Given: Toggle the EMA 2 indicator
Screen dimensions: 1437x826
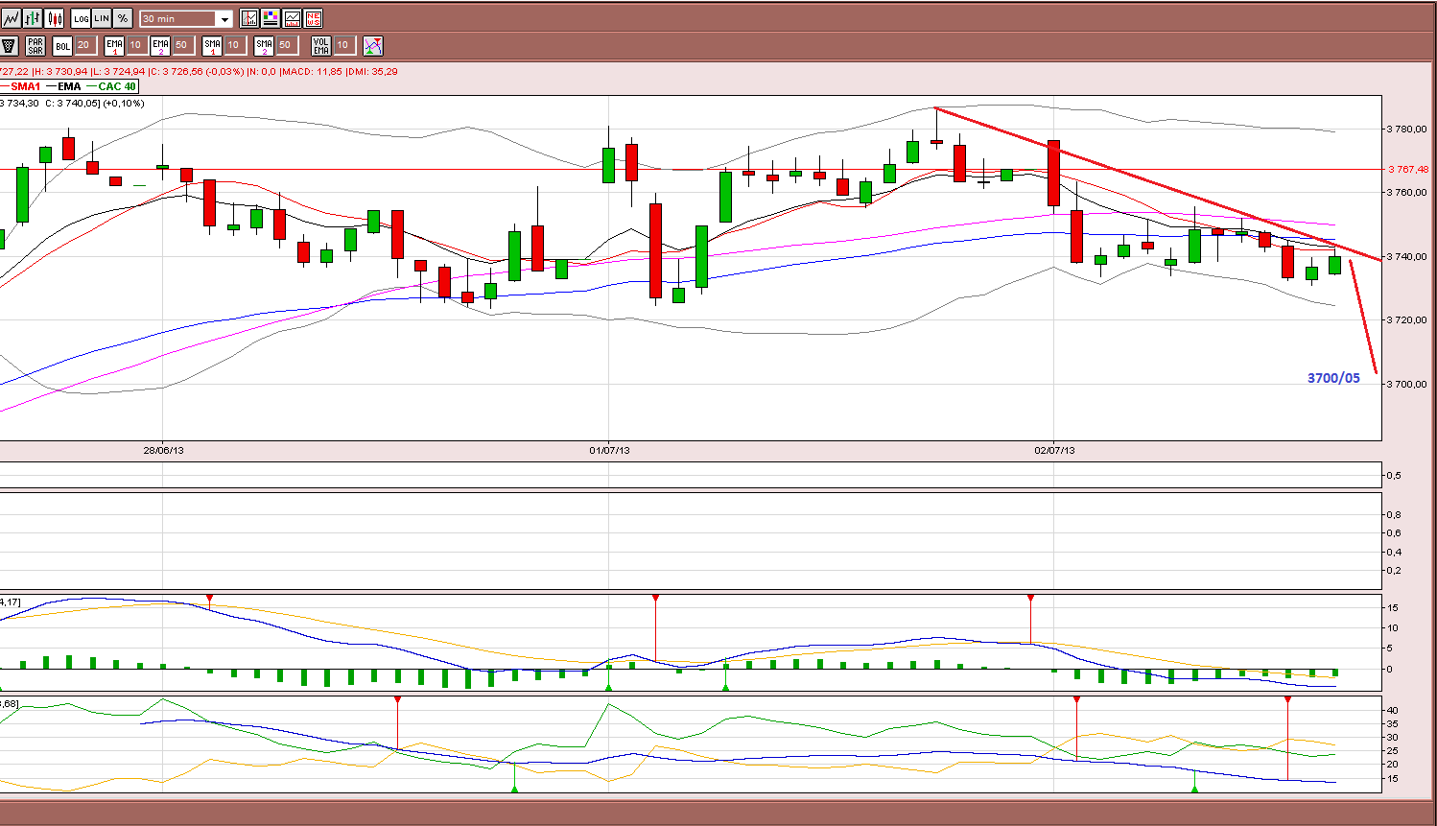Looking at the screenshot, I should pyautogui.click(x=160, y=45).
